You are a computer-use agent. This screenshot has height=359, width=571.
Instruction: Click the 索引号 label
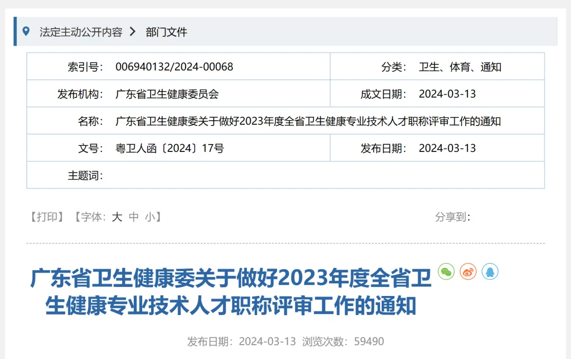pos(86,67)
